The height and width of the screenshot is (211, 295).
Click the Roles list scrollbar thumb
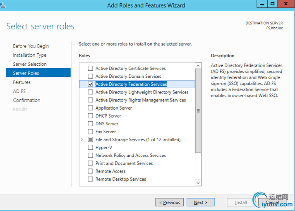pos(198,111)
